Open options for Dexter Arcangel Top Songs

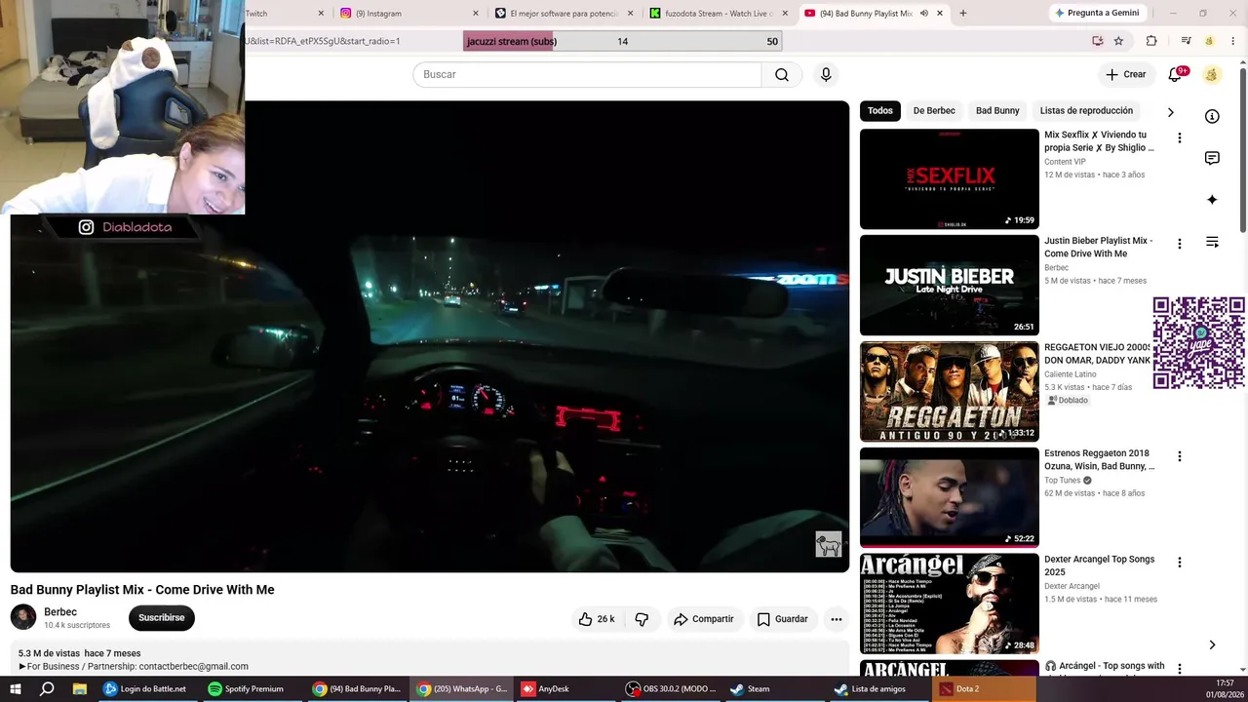coord(1179,563)
